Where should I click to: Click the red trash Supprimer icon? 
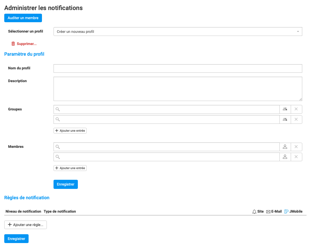pyautogui.click(x=13, y=44)
